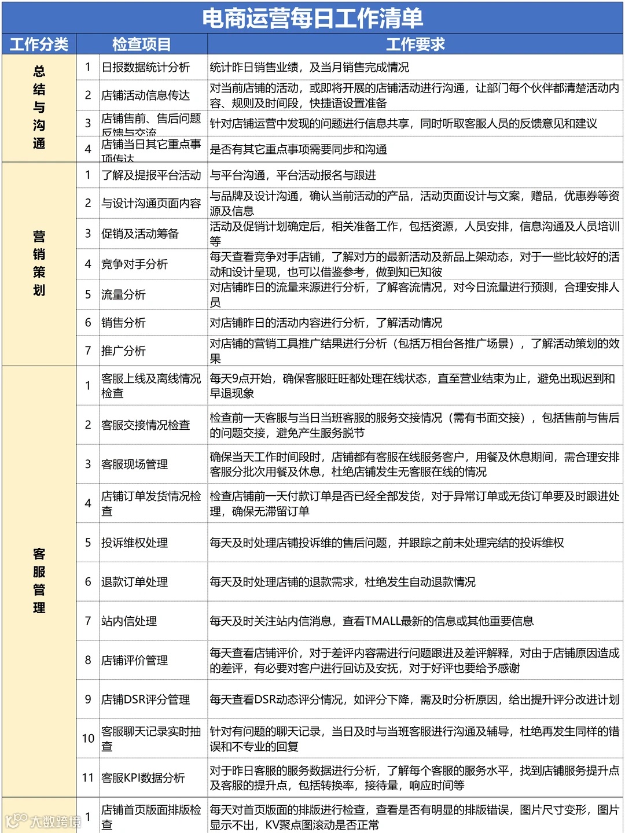This screenshot has height=833, width=625.
Task: Select 每天查看竞争对手店铺 requirement cell
Action: [x=416, y=264]
